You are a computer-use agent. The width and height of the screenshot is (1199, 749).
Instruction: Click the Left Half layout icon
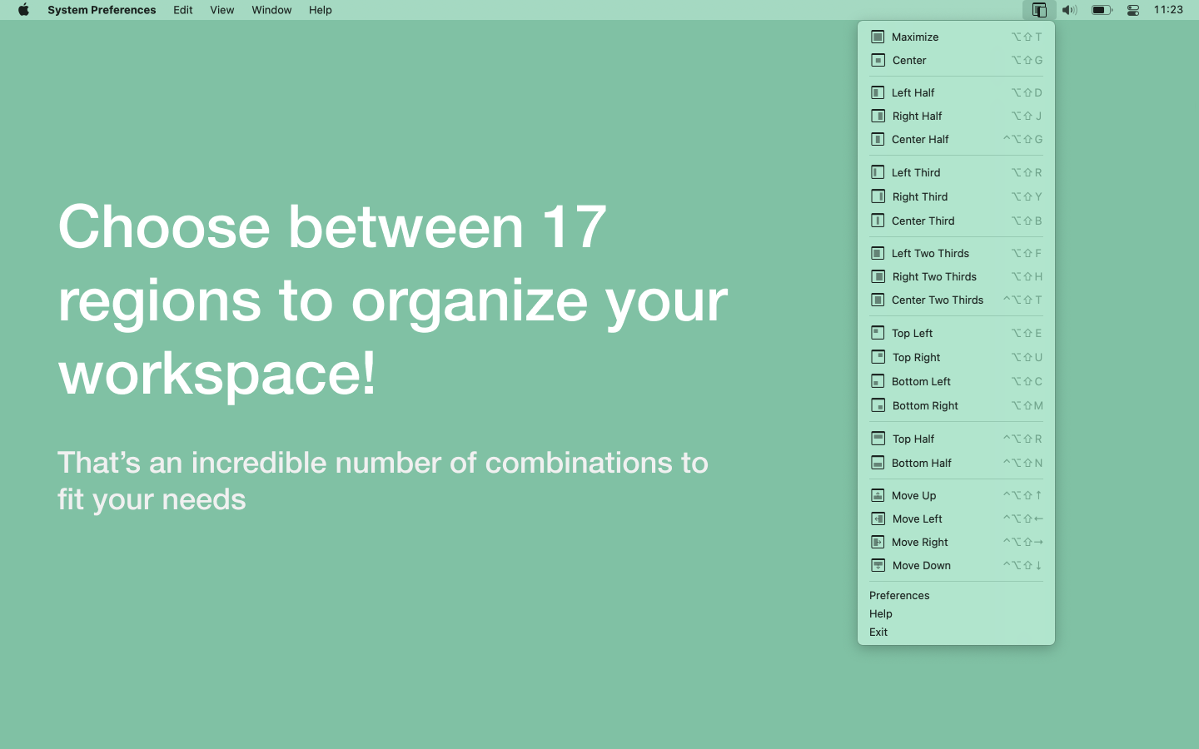click(878, 92)
